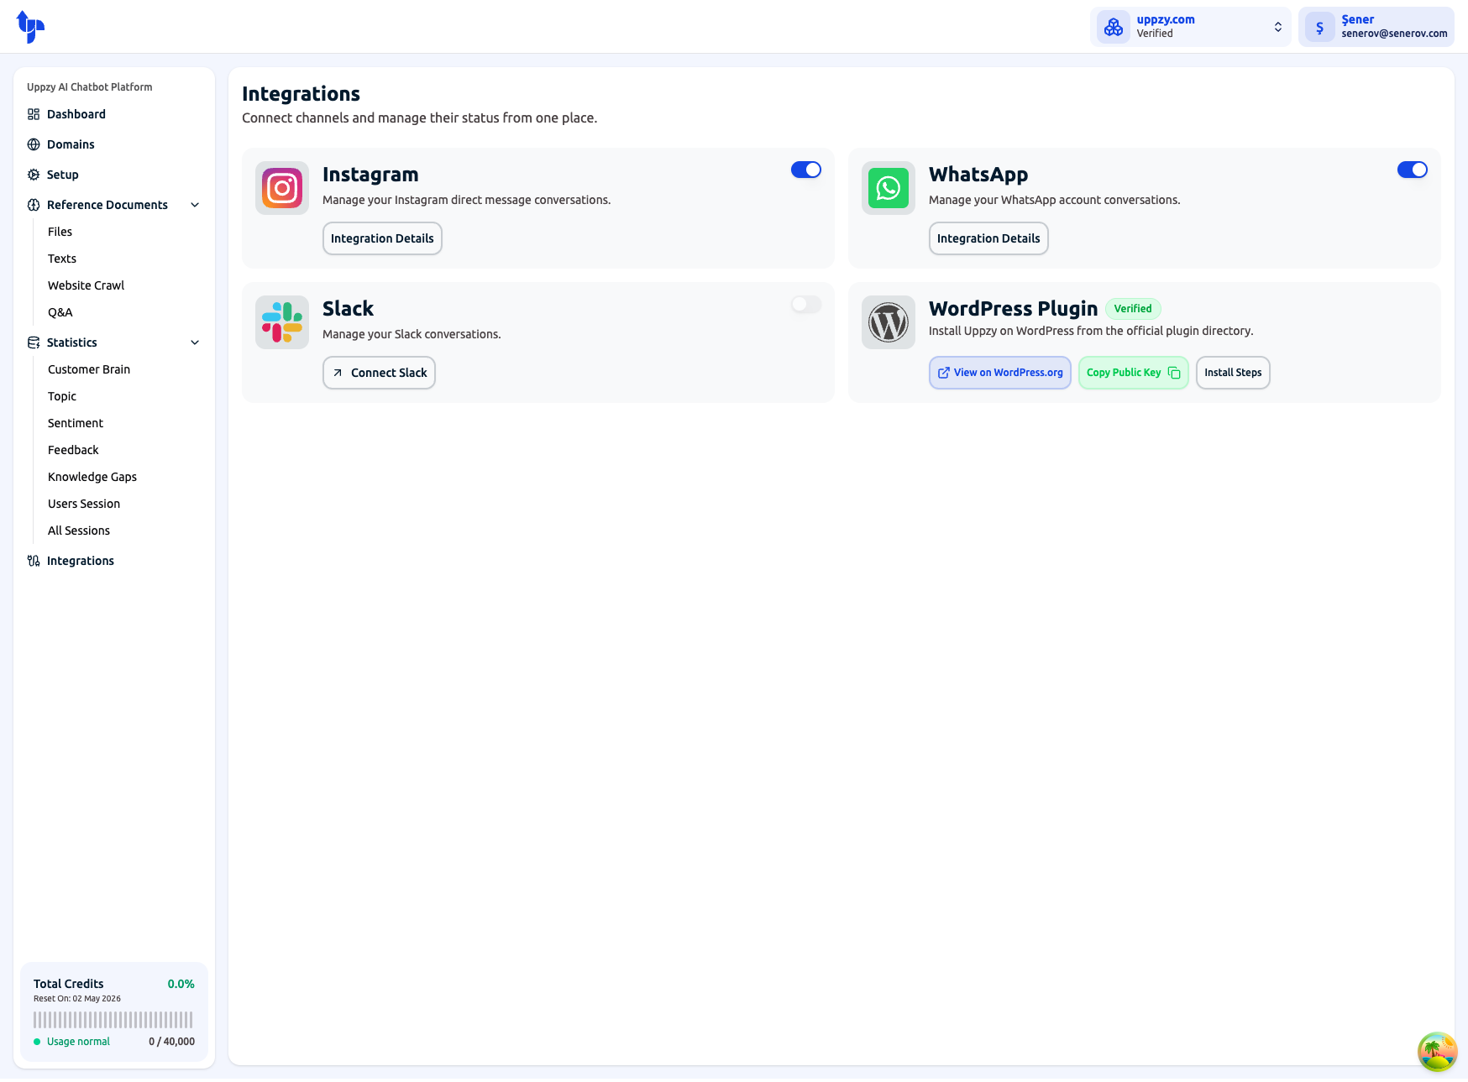Click the 0.0% credits percentage
1468x1082 pixels.
[x=181, y=984]
